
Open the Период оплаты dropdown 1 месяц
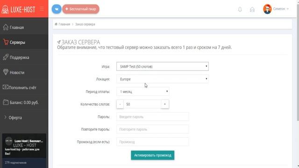tap(142, 91)
